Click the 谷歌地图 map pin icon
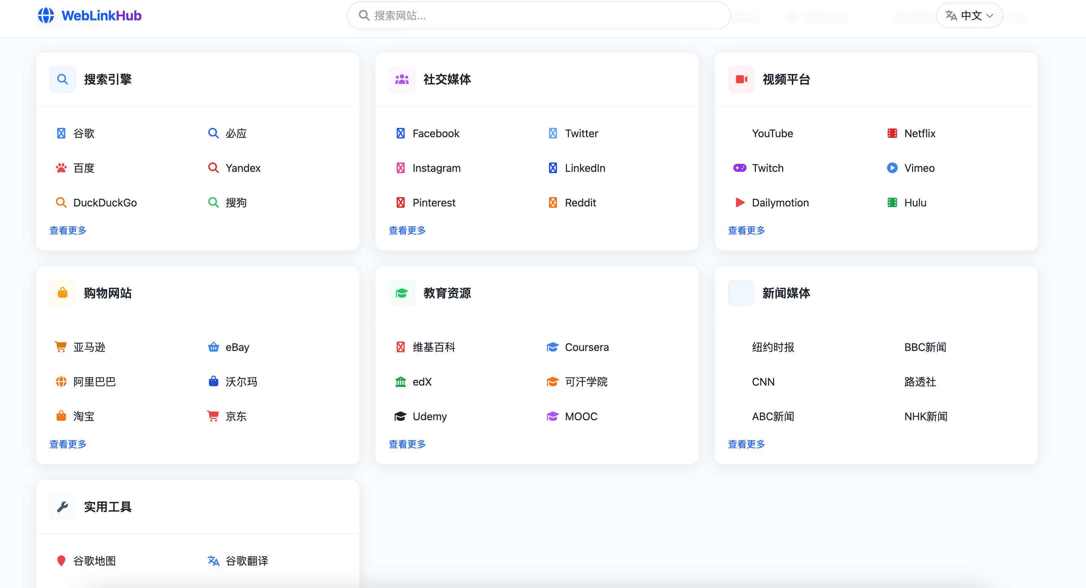Image resolution: width=1086 pixels, height=588 pixels. coord(62,561)
